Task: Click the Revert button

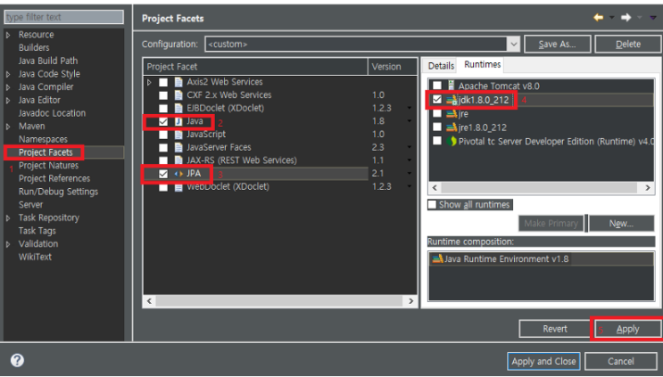Action: tap(555, 329)
